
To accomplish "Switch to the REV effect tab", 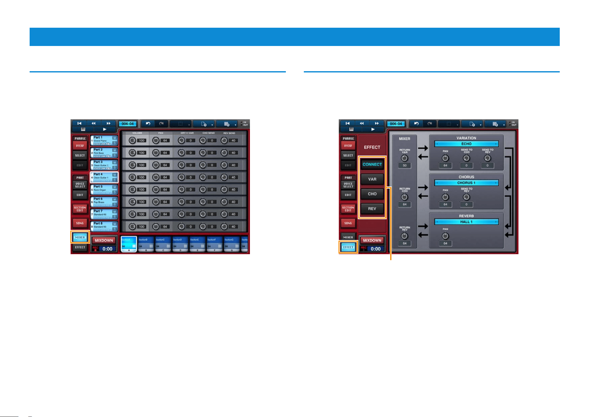I will [x=372, y=208].
